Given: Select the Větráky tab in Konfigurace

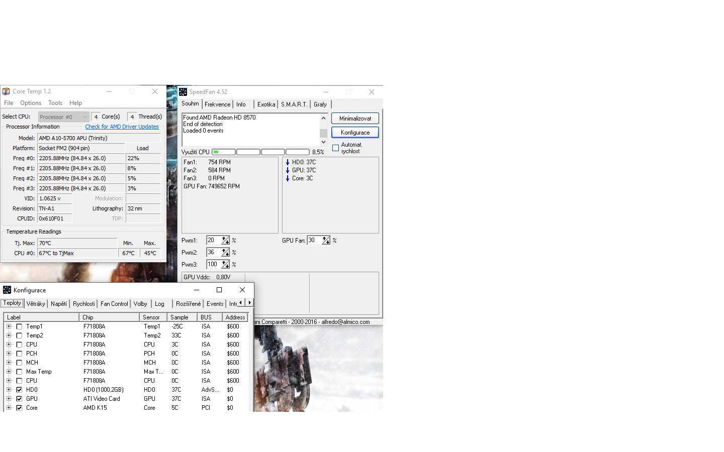Looking at the screenshot, I should [x=36, y=304].
